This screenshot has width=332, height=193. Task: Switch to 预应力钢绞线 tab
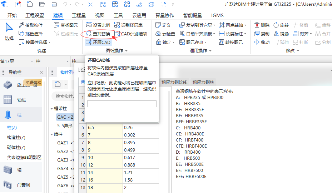[174, 82]
